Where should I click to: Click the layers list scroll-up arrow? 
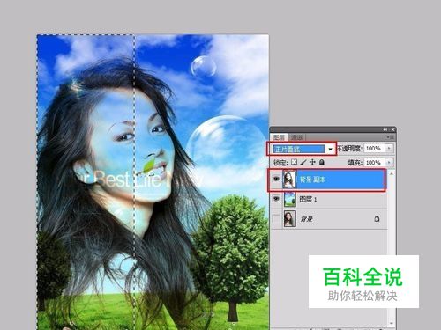pyautogui.click(x=392, y=173)
